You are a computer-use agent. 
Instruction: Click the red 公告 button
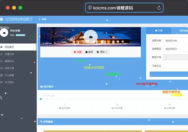point(78,52)
